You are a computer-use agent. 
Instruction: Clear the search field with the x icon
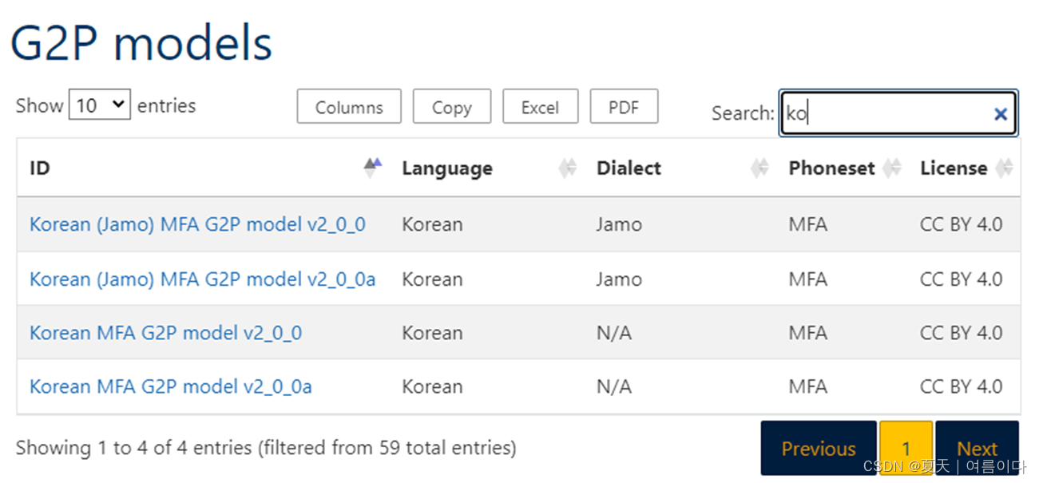coord(1000,114)
